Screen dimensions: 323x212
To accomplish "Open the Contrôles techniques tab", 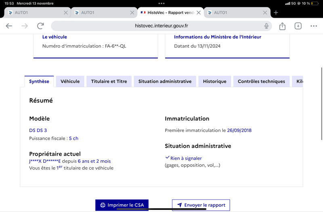I will (261, 82).
